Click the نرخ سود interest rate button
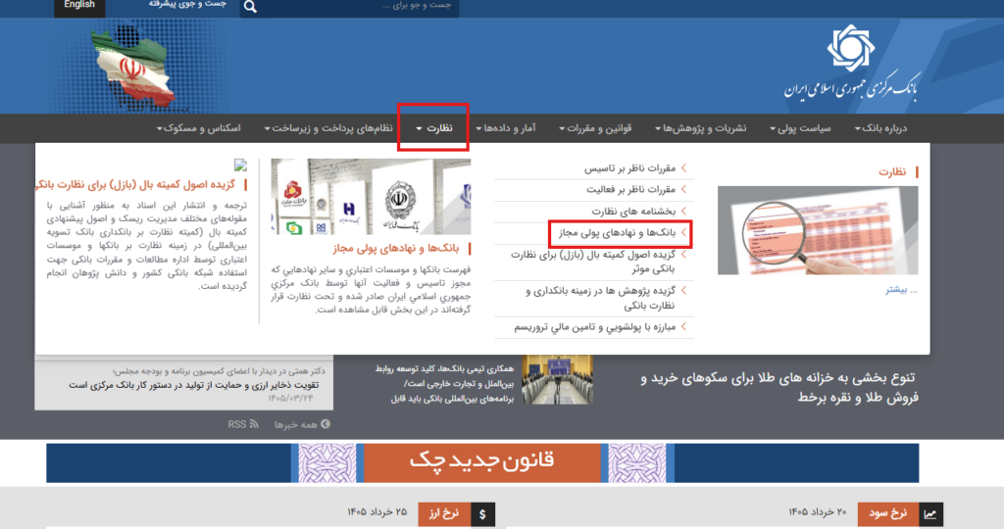 pyautogui.click(x=888, y=514)
